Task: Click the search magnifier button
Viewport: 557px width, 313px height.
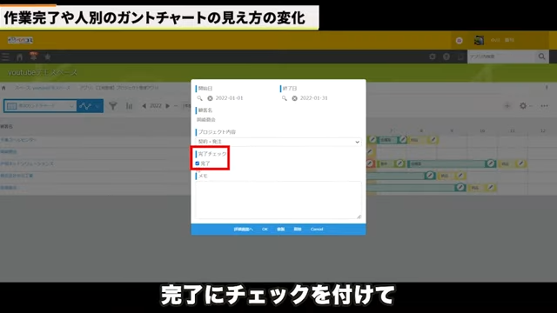Action: coord(541,57)
